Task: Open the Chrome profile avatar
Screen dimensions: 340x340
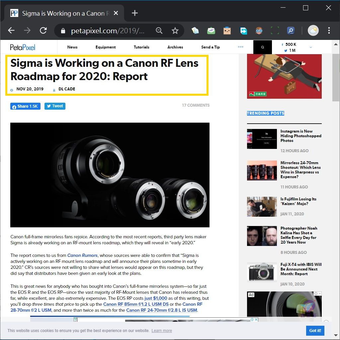Action: [x=313, y=30]
